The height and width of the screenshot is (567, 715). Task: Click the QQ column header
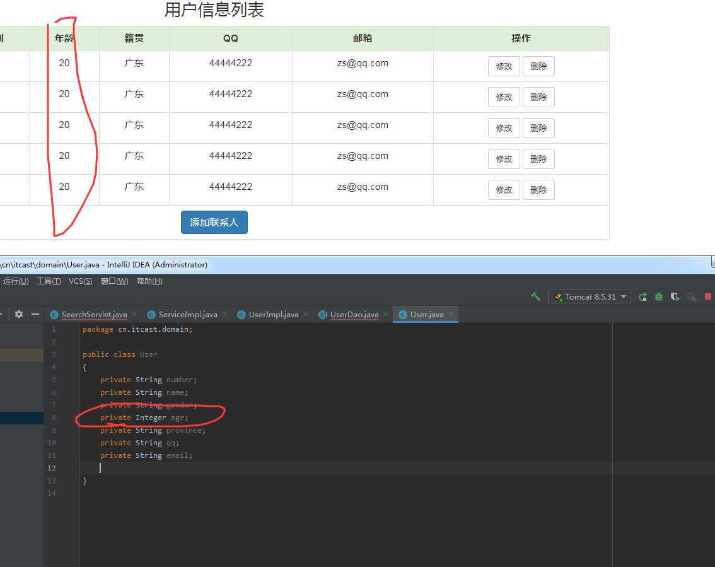click(x=231, y=38)
